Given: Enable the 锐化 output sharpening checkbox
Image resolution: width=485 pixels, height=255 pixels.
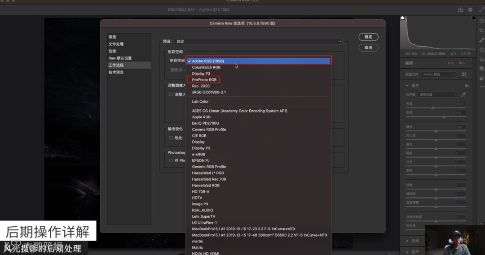Looking at the screenshot, I should tap(171, 138).
